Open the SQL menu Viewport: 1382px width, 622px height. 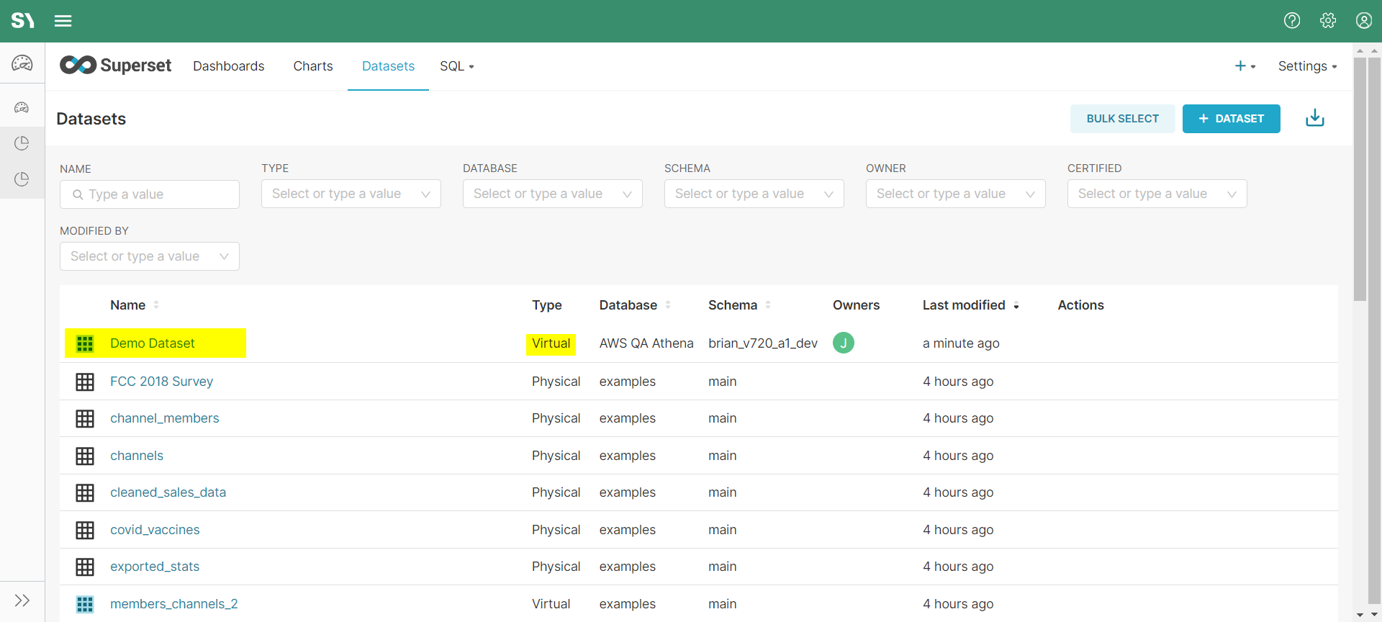[456, 66]
